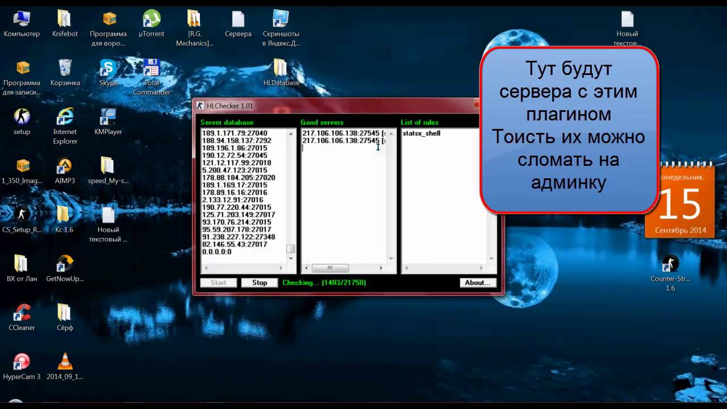Select the first 217.106.106.138:27545 good server
This screenshot has height=409, width=727.
(x=344, y=133)
